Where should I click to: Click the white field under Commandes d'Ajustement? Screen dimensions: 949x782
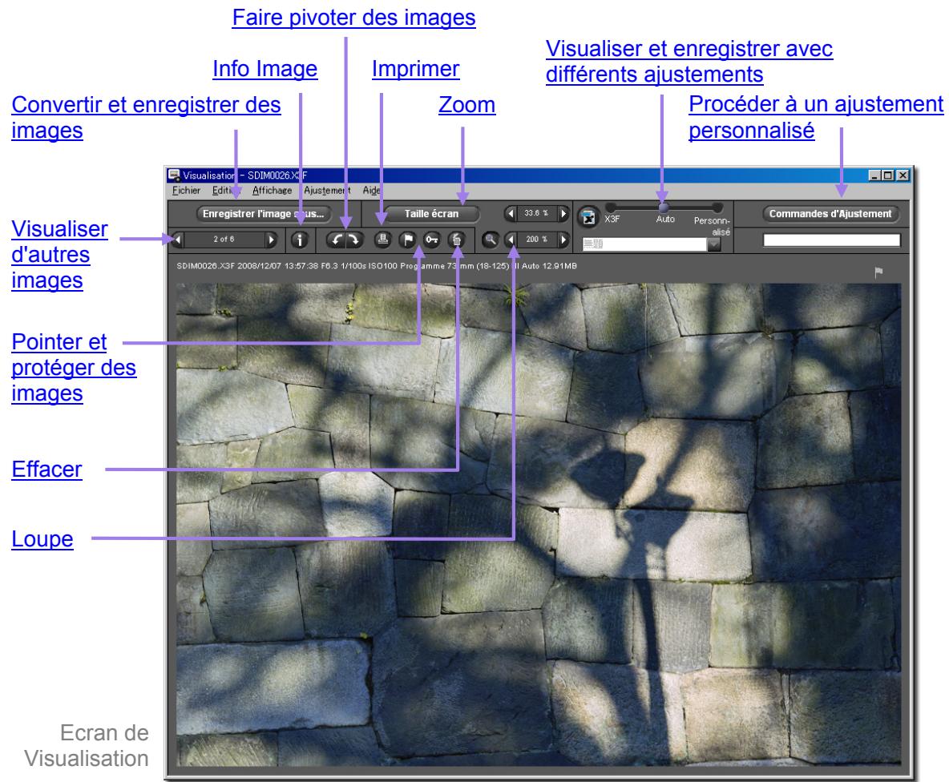(832, 240)
